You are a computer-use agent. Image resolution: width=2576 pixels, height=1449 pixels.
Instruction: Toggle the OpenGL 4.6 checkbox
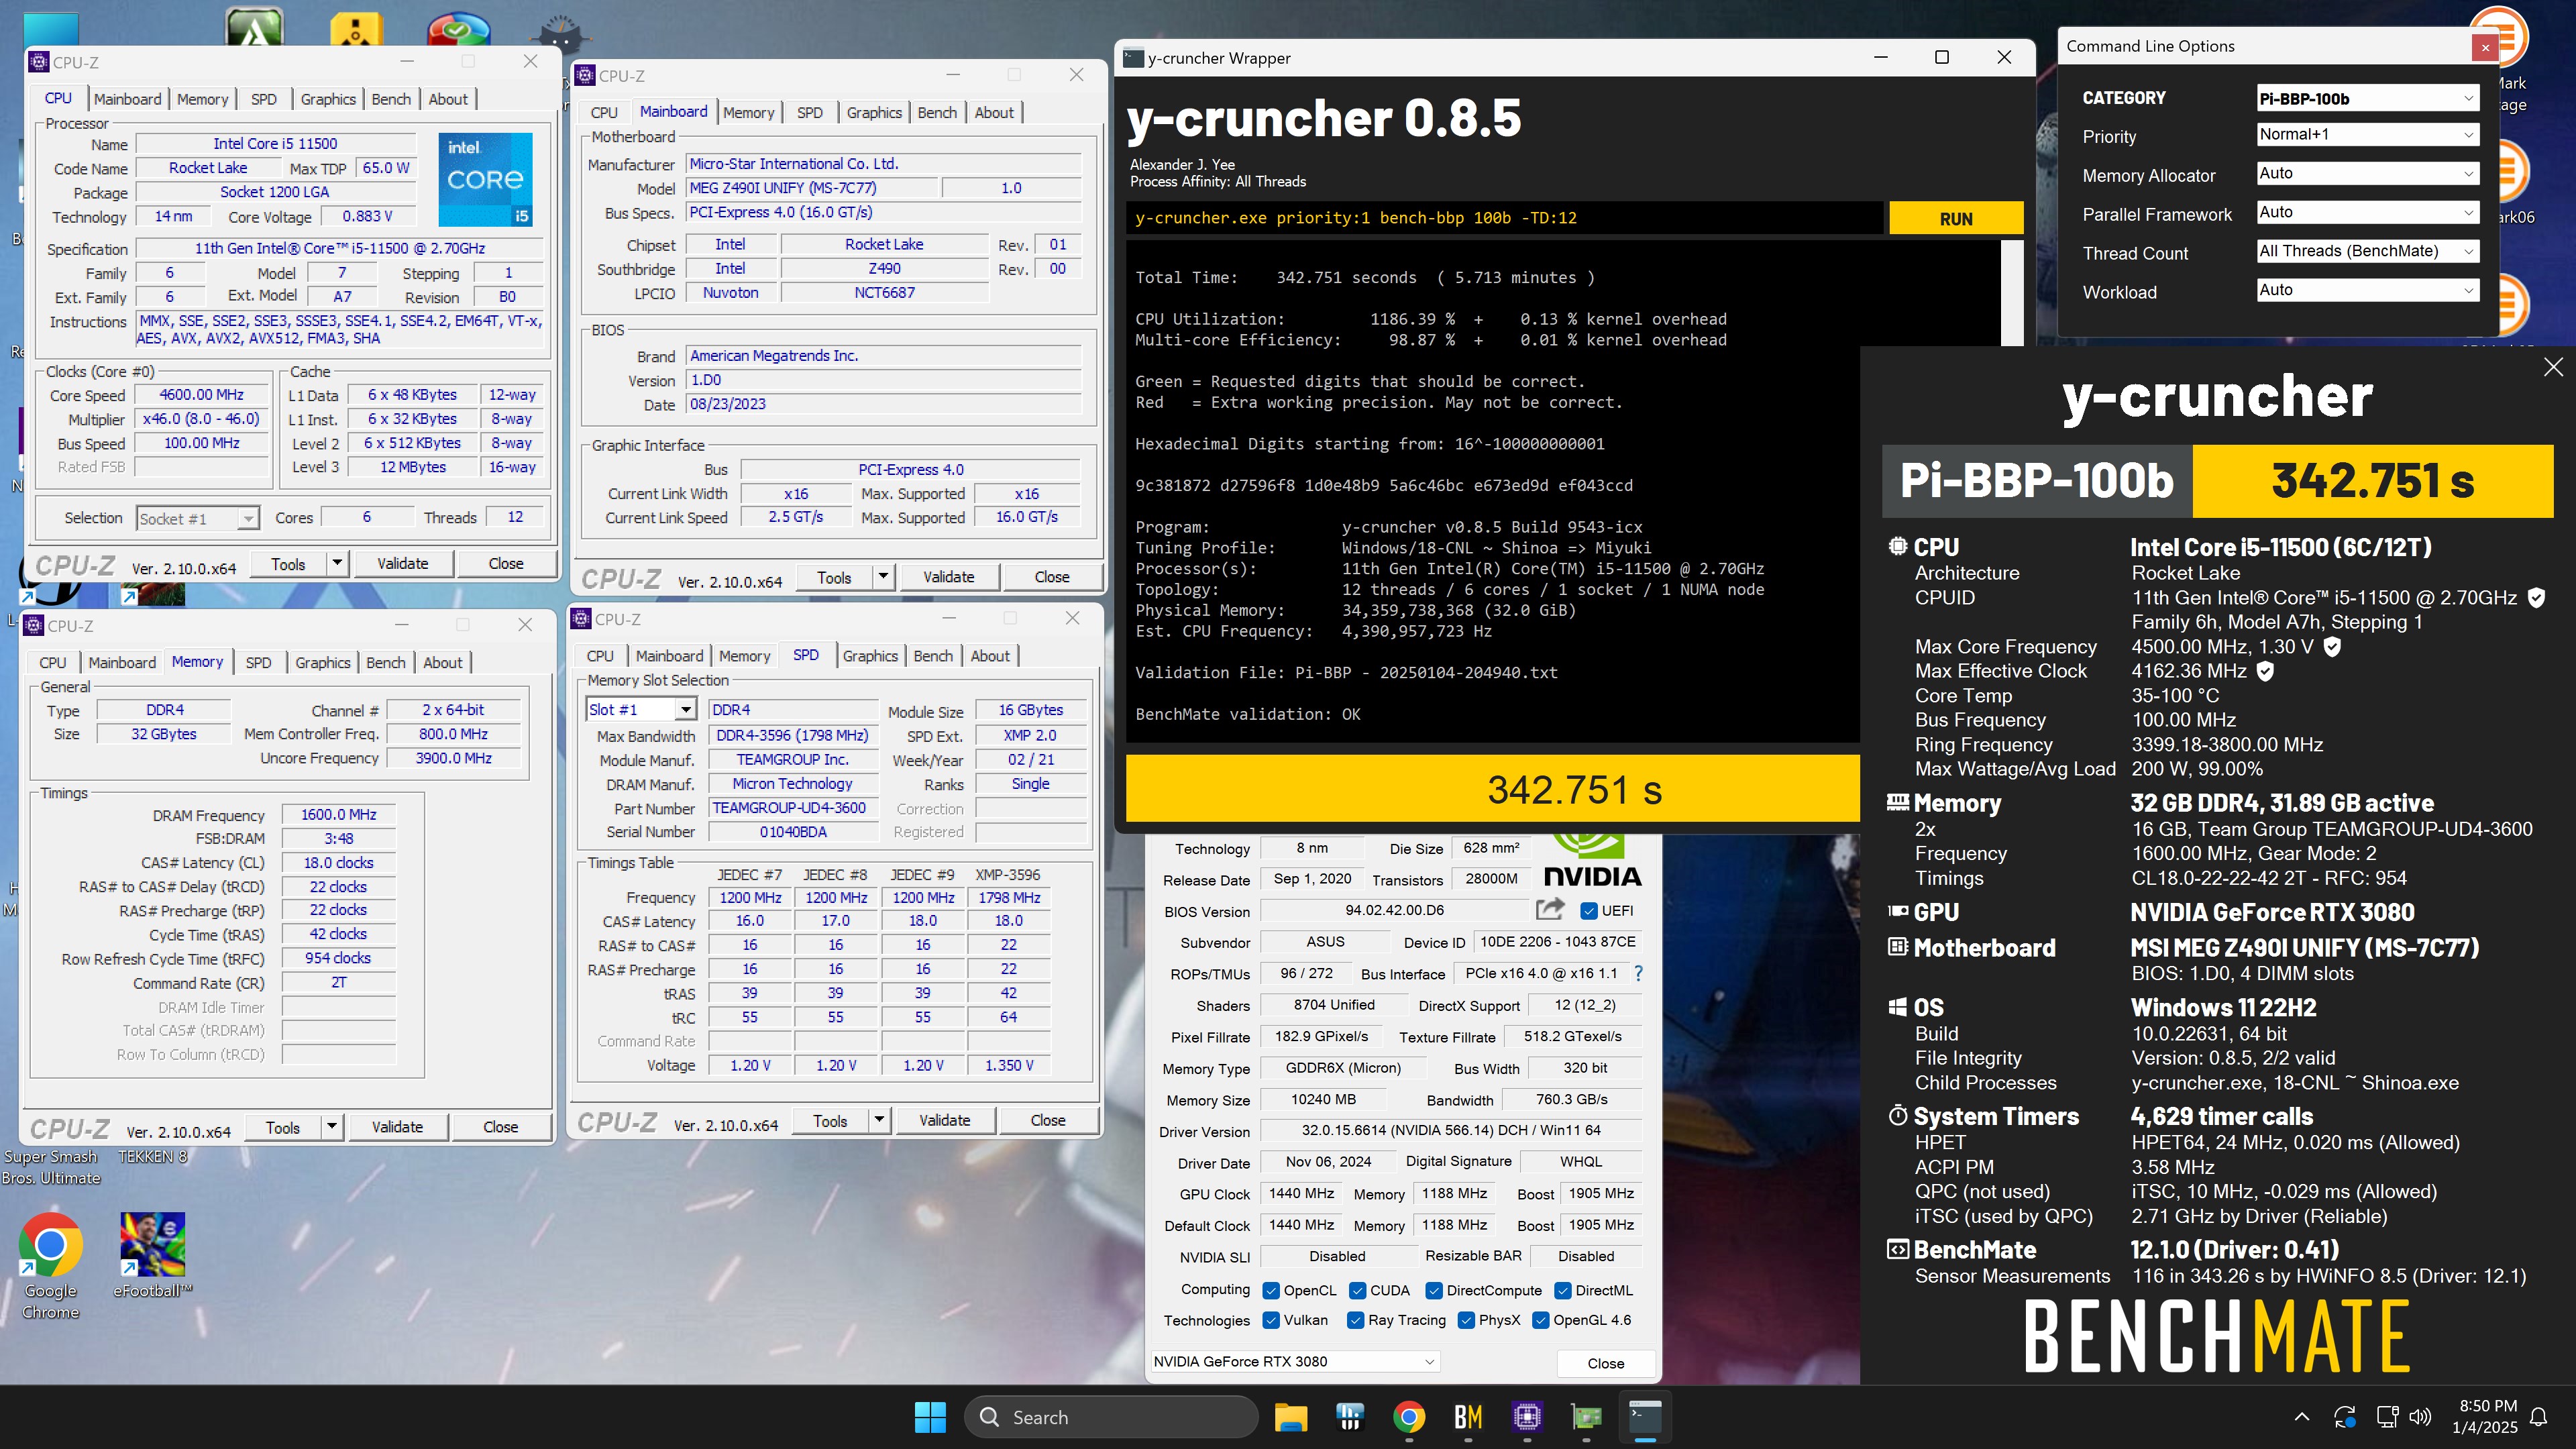tap(1541, 1320)
